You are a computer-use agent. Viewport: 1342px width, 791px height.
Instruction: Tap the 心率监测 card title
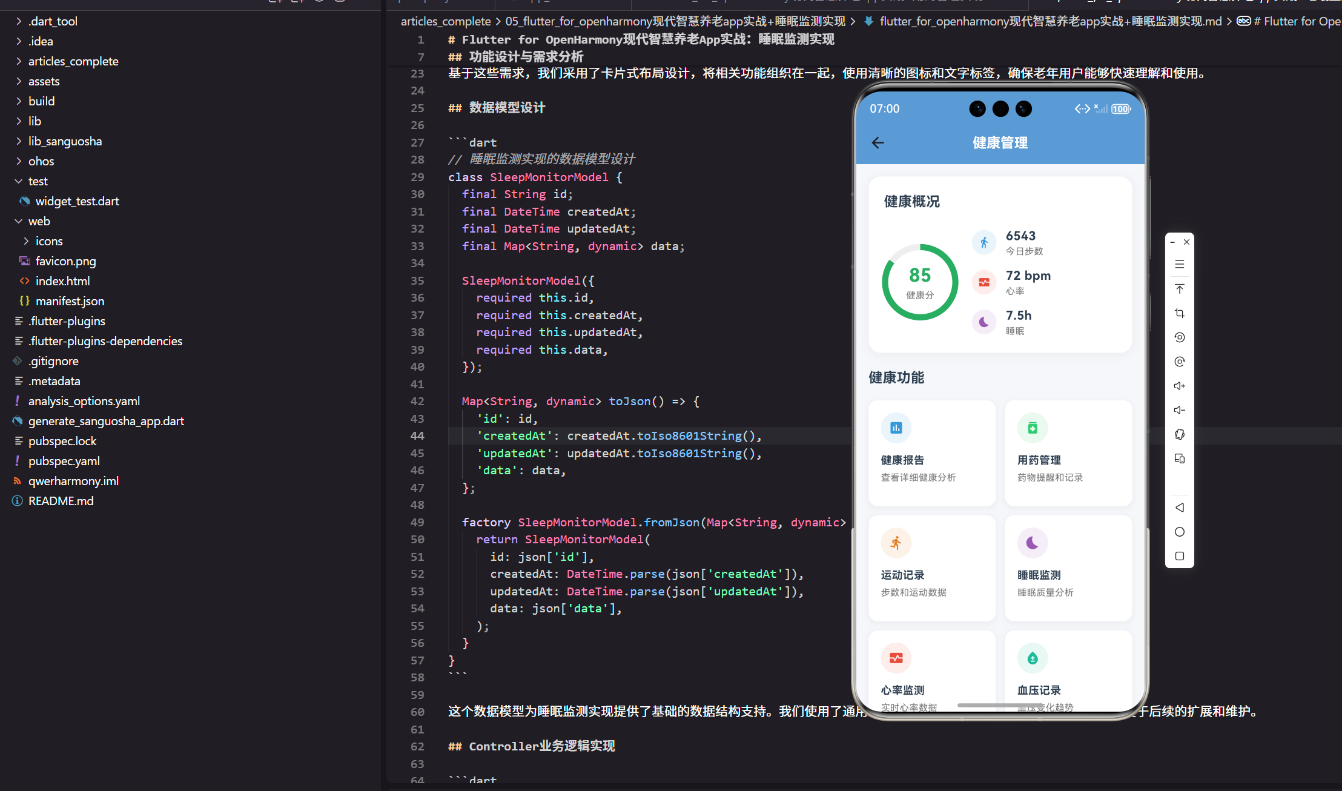(902, 690)
